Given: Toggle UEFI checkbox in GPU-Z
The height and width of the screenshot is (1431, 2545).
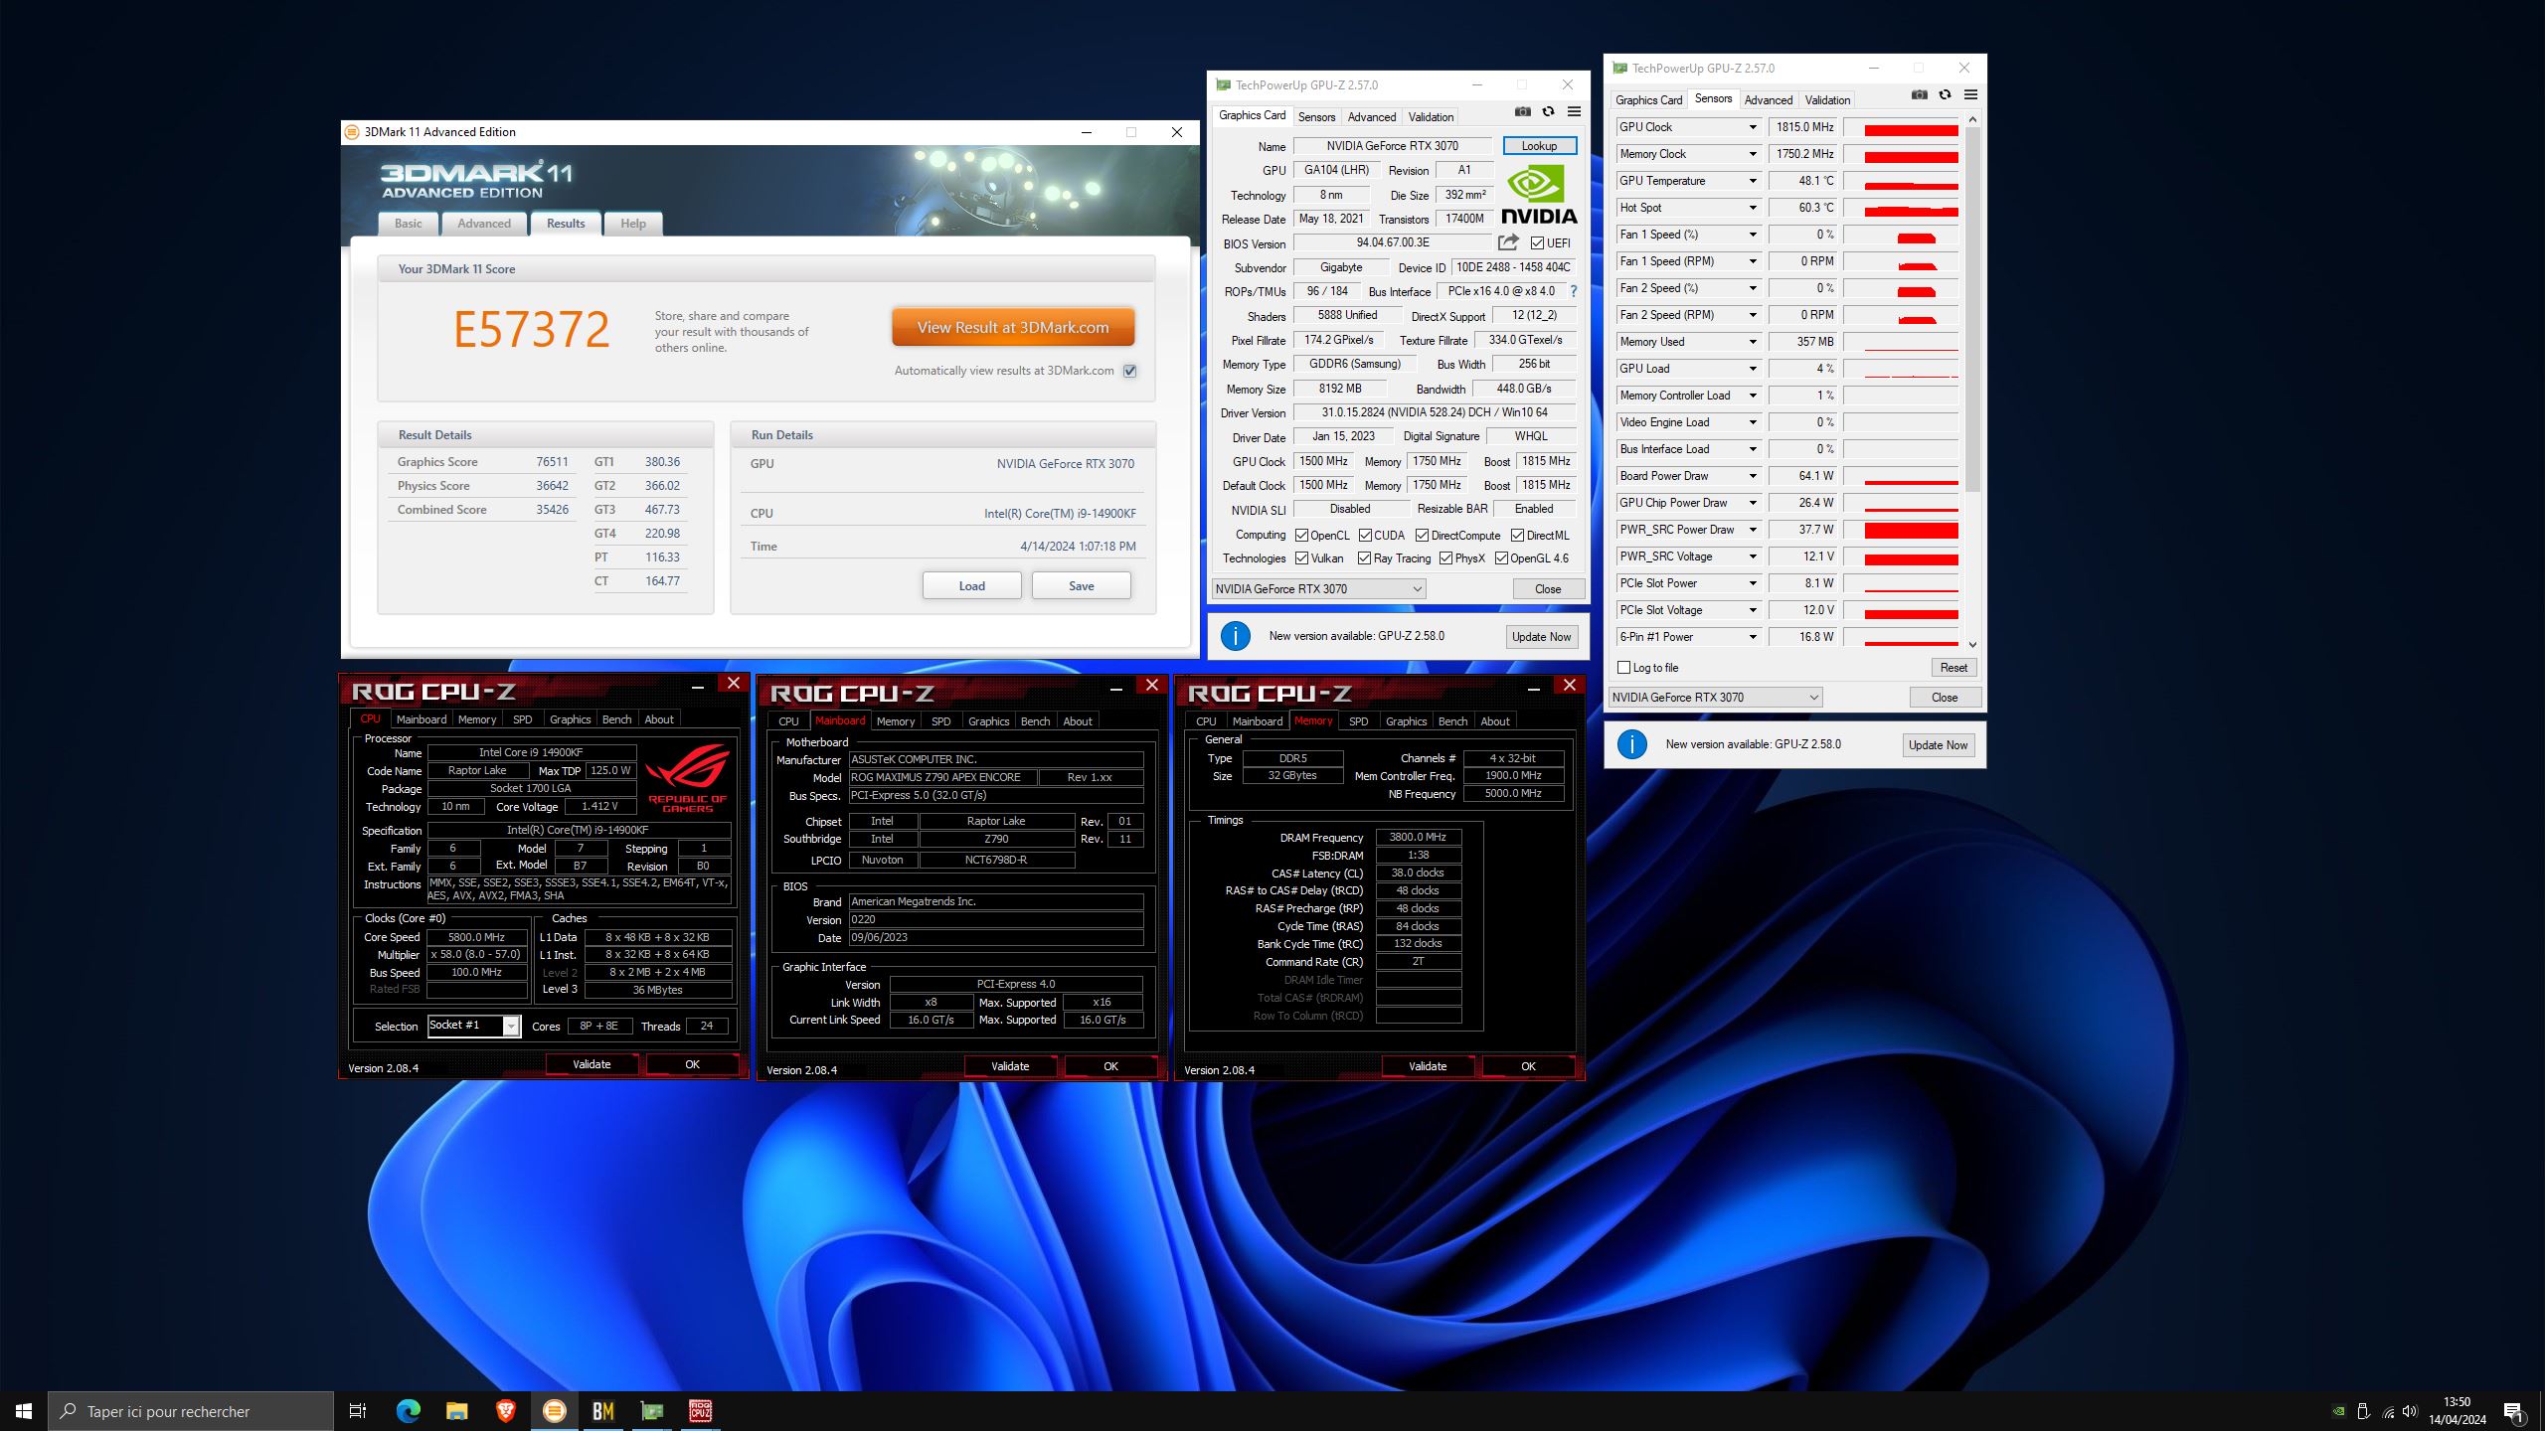Looking at the screenshot, I should 1537,243.
